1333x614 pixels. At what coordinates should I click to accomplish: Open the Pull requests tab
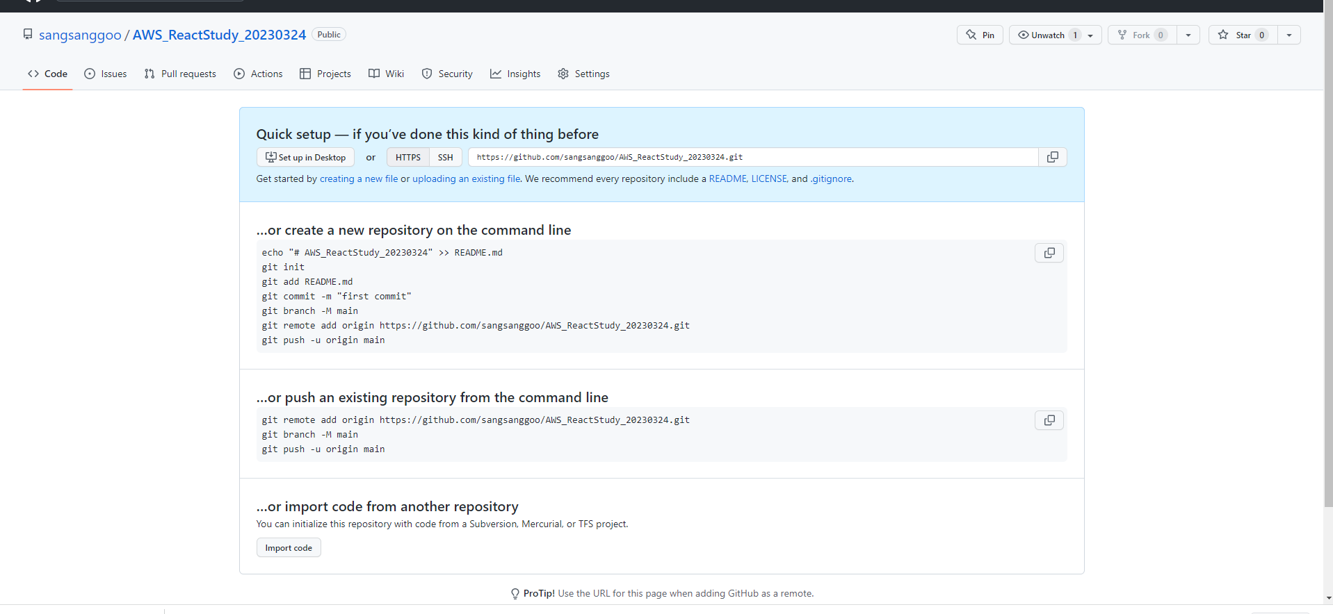[x=180, y=74]
